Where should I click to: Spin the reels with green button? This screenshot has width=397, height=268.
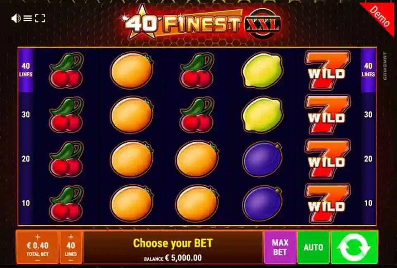click(x=354, y=247)
